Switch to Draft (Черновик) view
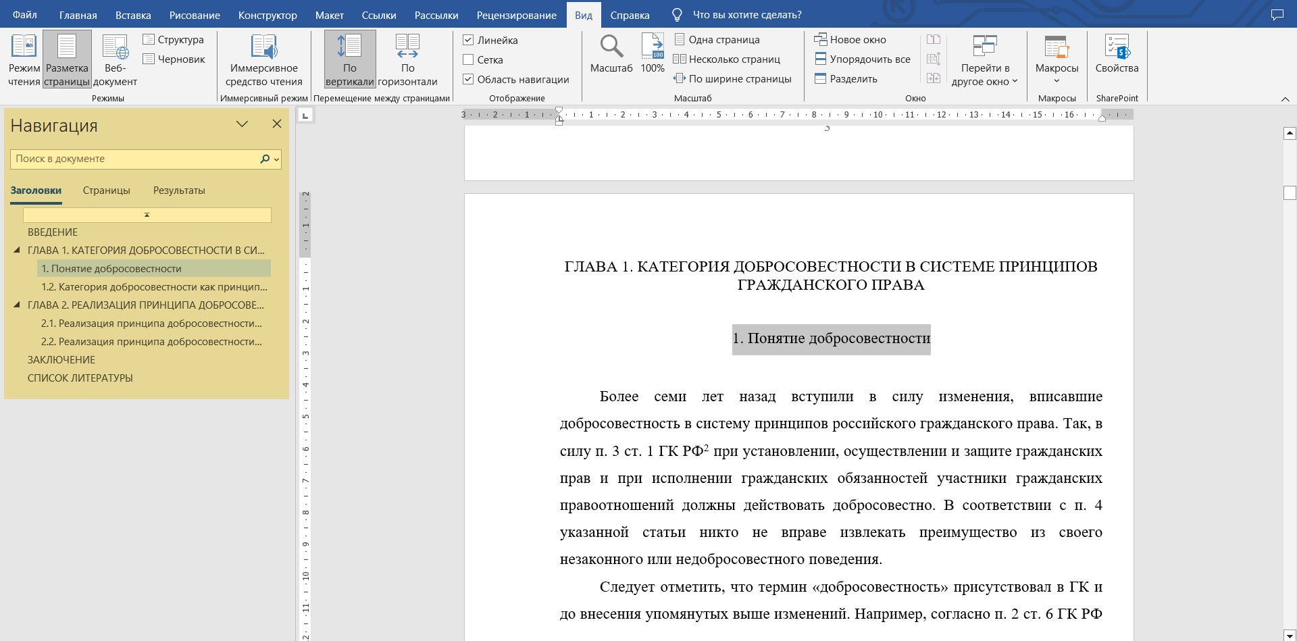Image resolution: width=1297 pixels, height=641 pixels. coord(174,59)
